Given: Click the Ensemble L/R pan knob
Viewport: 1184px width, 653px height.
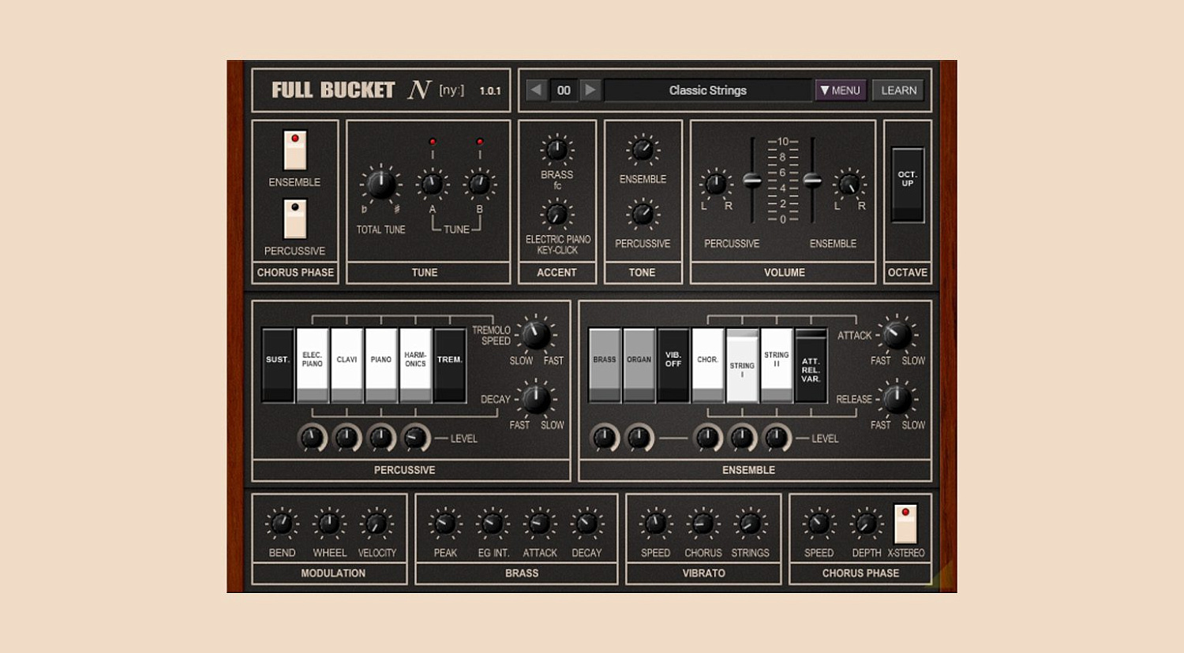Looking at the screenshot, I should coord(849,185).
